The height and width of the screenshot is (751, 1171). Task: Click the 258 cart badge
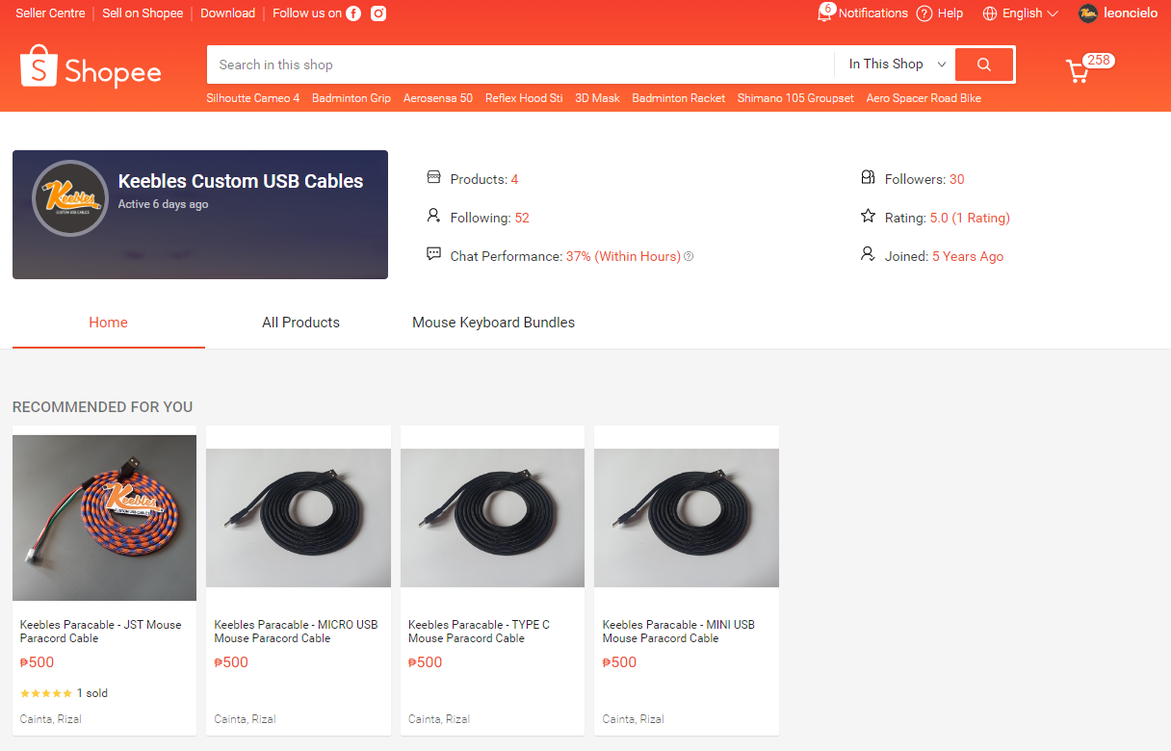1099,60
